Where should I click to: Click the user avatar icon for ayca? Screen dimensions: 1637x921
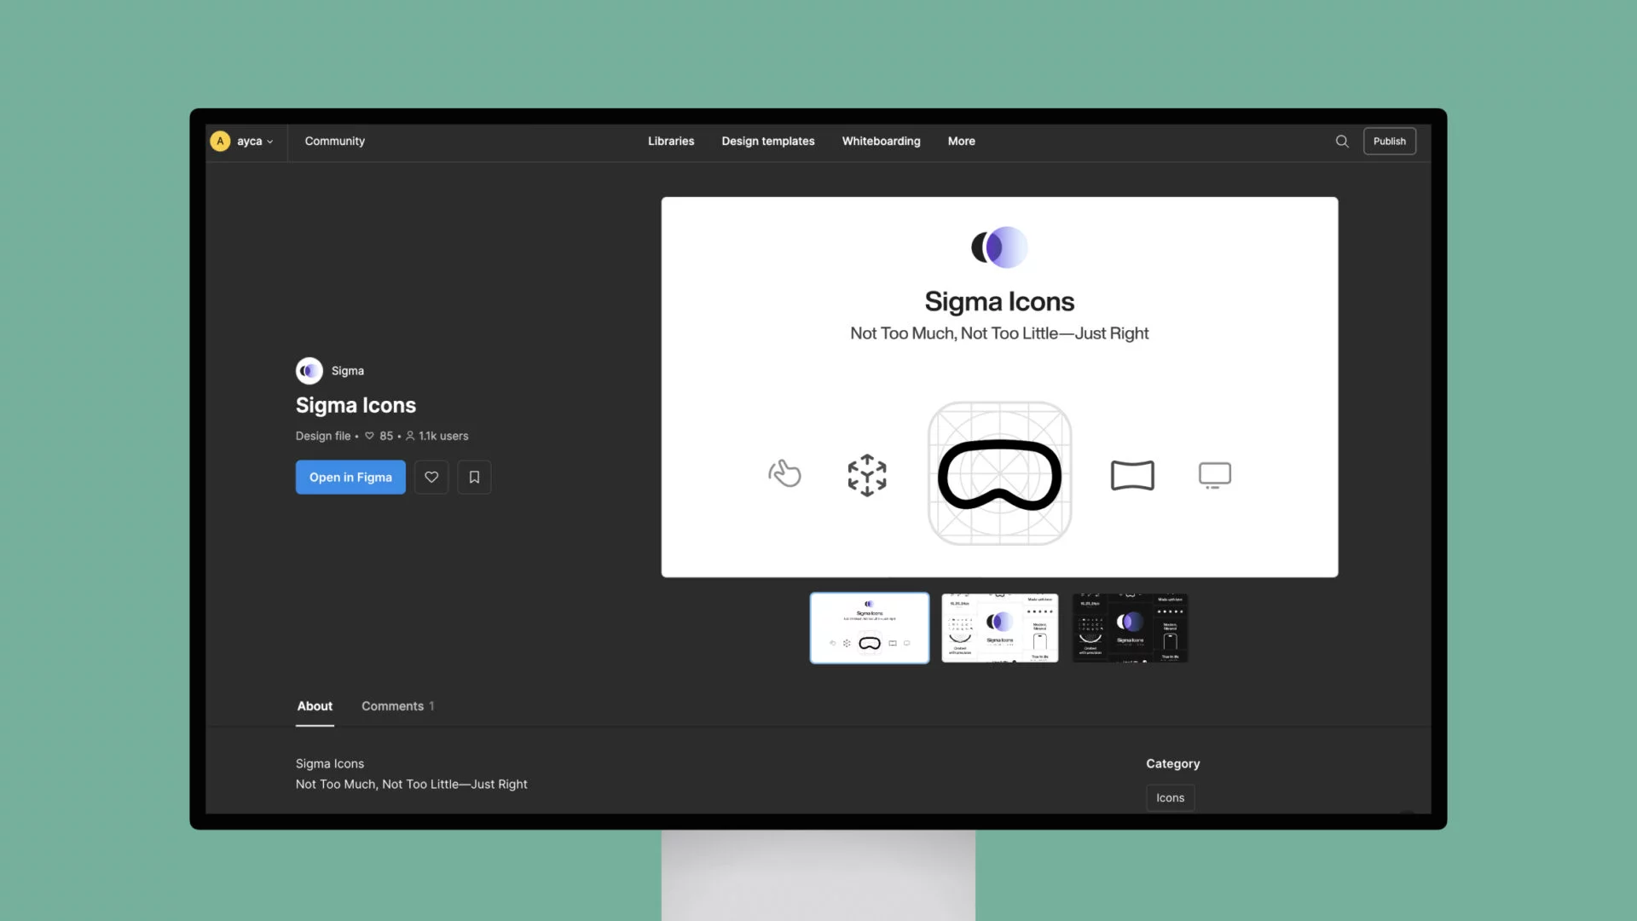(220, 141)
